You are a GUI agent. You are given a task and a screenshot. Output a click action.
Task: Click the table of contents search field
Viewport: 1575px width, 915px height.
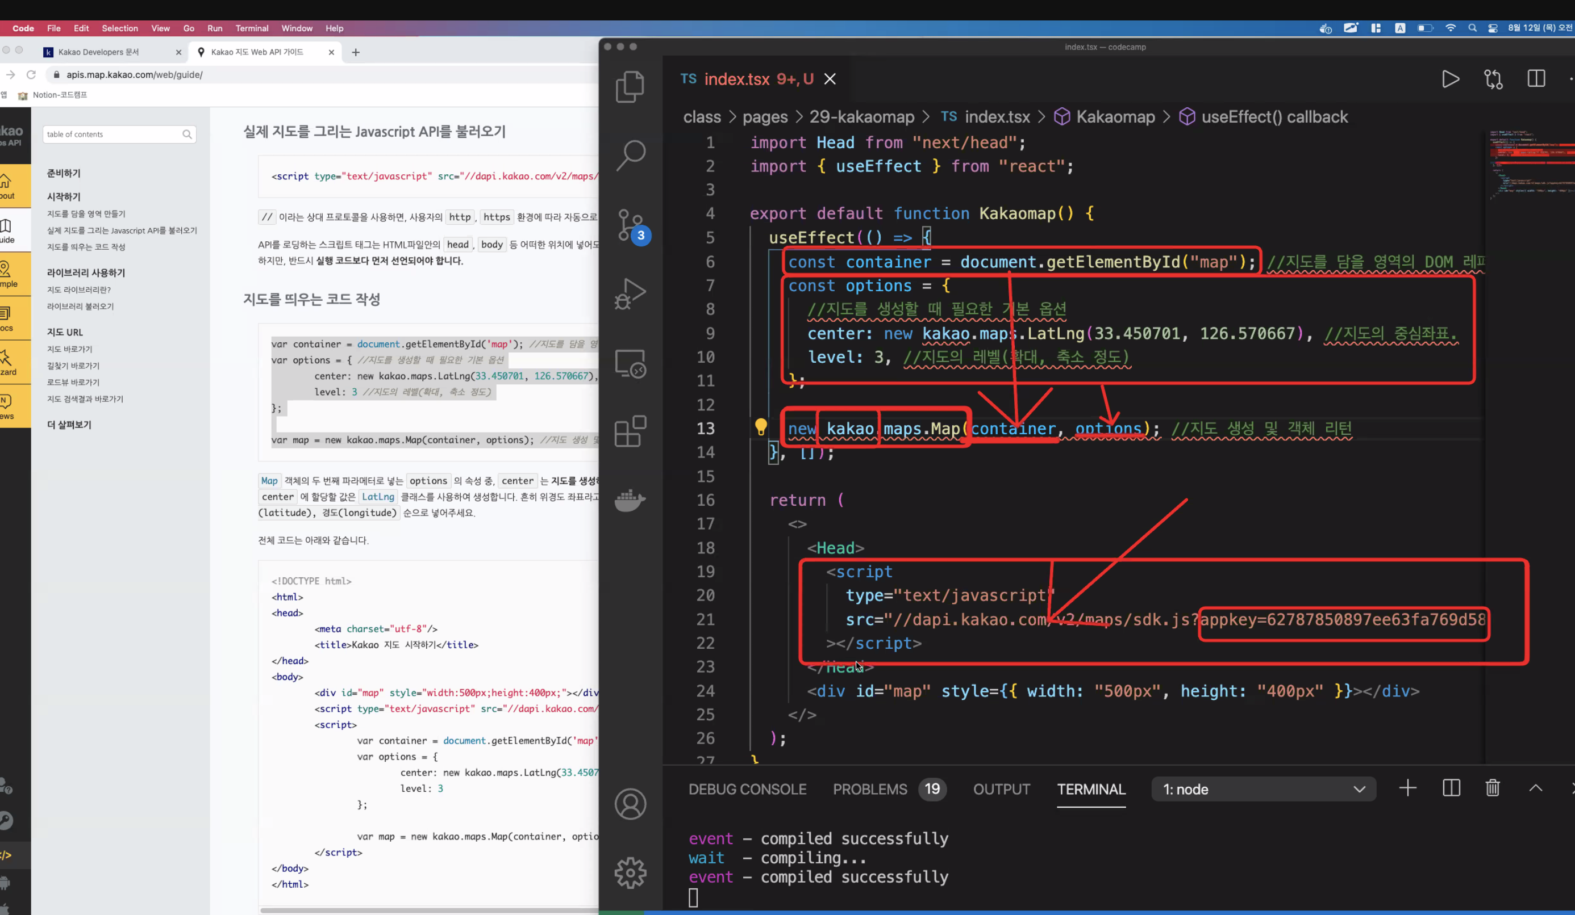point(113,135)
